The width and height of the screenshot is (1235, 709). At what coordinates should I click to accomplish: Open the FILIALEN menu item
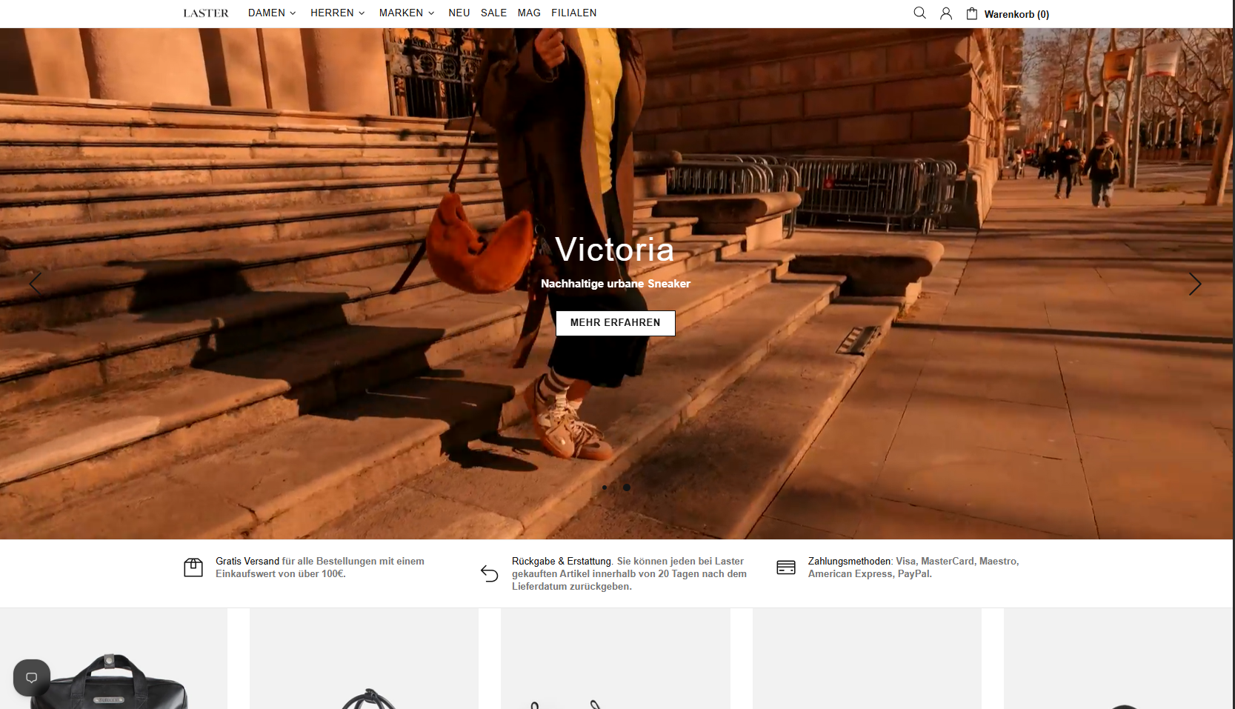click(x=574, y=13)
